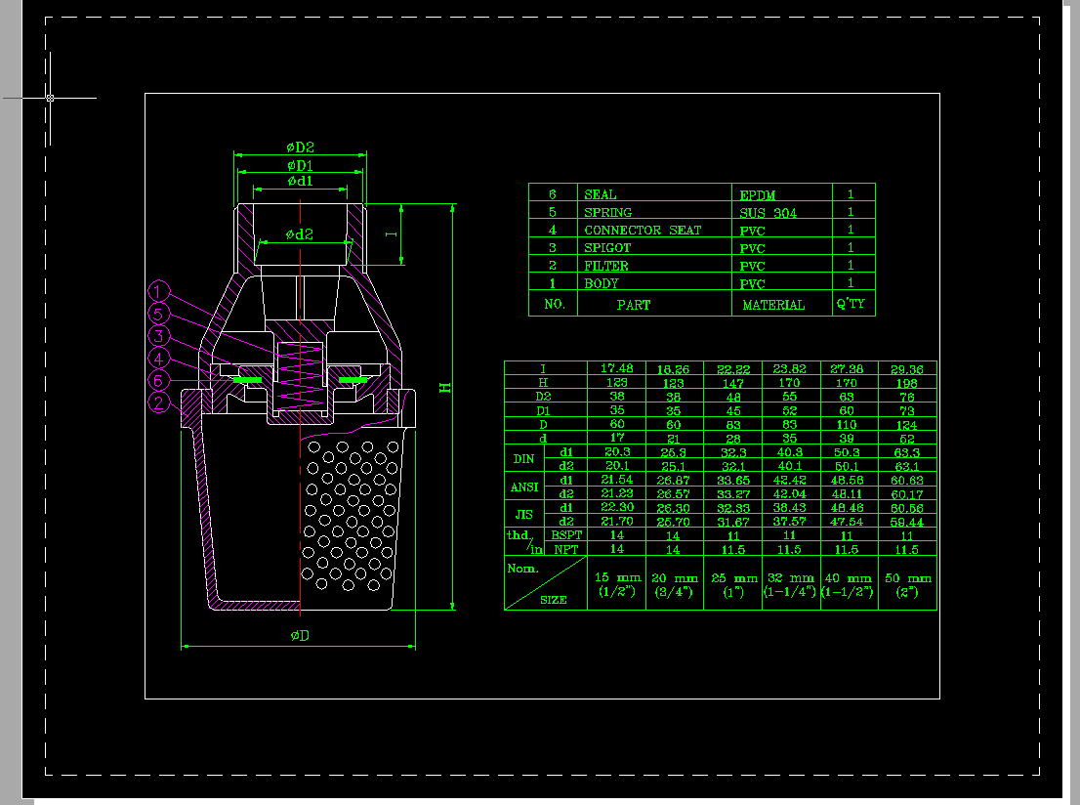Select the FILTER part name

point(606,266)
